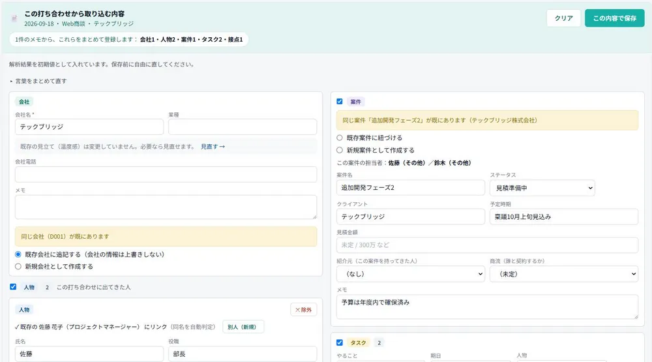Click the summary 会社1・人物2・案件1・タスク2・接点1
This screenshot has height=362, width=652.
click(191, 40)
